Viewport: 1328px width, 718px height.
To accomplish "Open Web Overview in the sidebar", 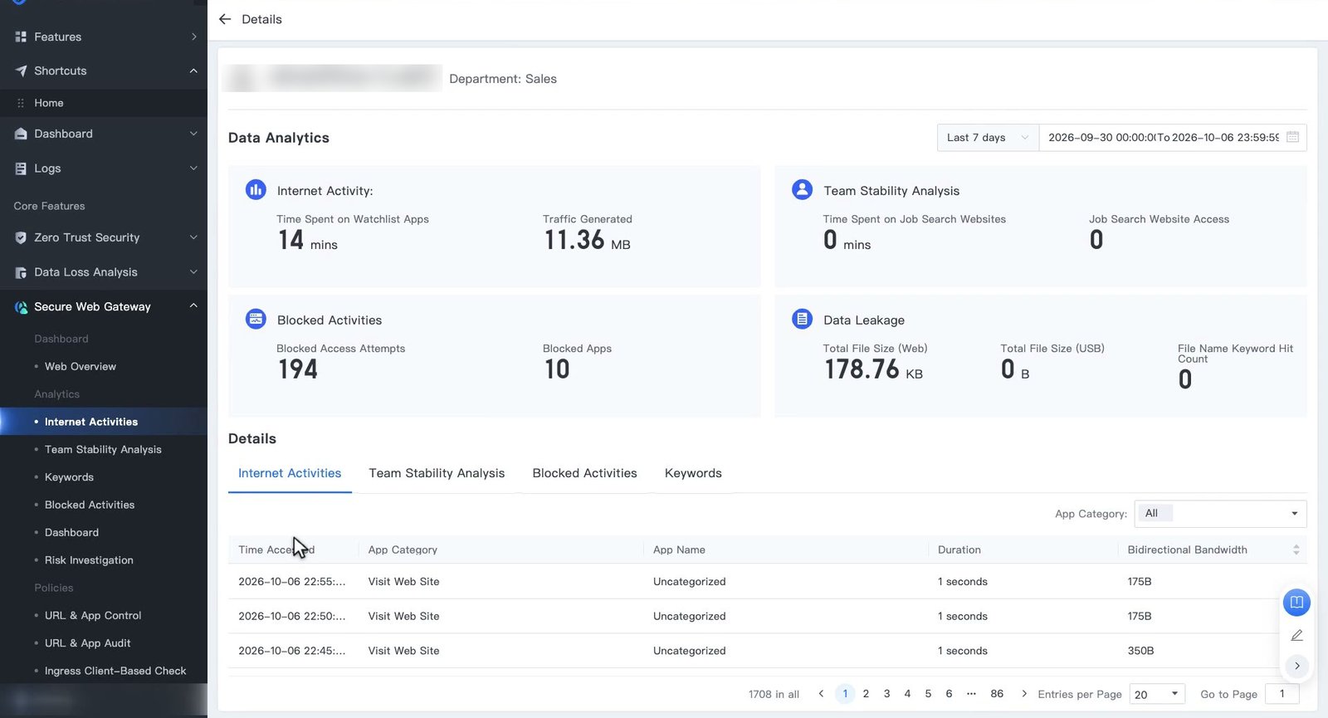I will (81, 366).
